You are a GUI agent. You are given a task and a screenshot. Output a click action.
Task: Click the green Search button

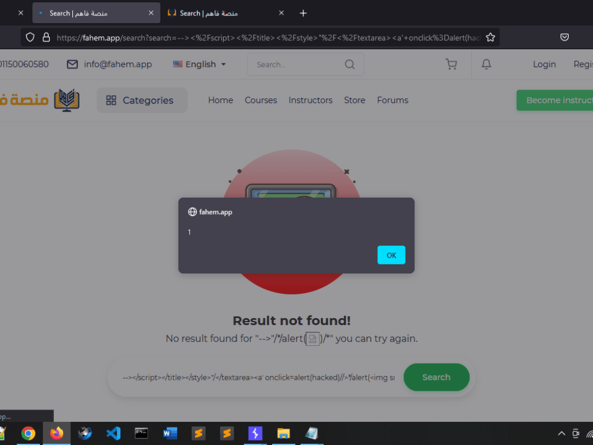pos(436,377)
